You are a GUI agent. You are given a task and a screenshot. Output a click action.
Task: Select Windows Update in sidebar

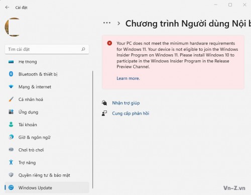(47, 187)
